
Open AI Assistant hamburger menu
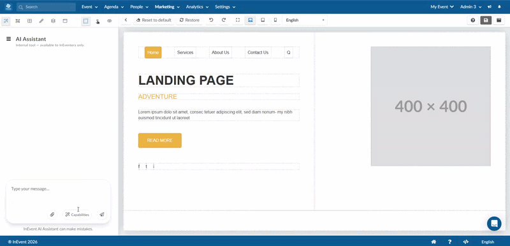(x=8, y=39)
